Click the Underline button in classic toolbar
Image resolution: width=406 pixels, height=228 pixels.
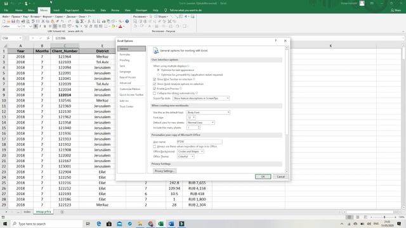[45, 27]
